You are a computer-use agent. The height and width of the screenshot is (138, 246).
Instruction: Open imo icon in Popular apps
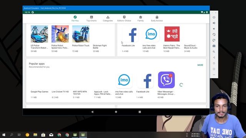coord(124,80)
